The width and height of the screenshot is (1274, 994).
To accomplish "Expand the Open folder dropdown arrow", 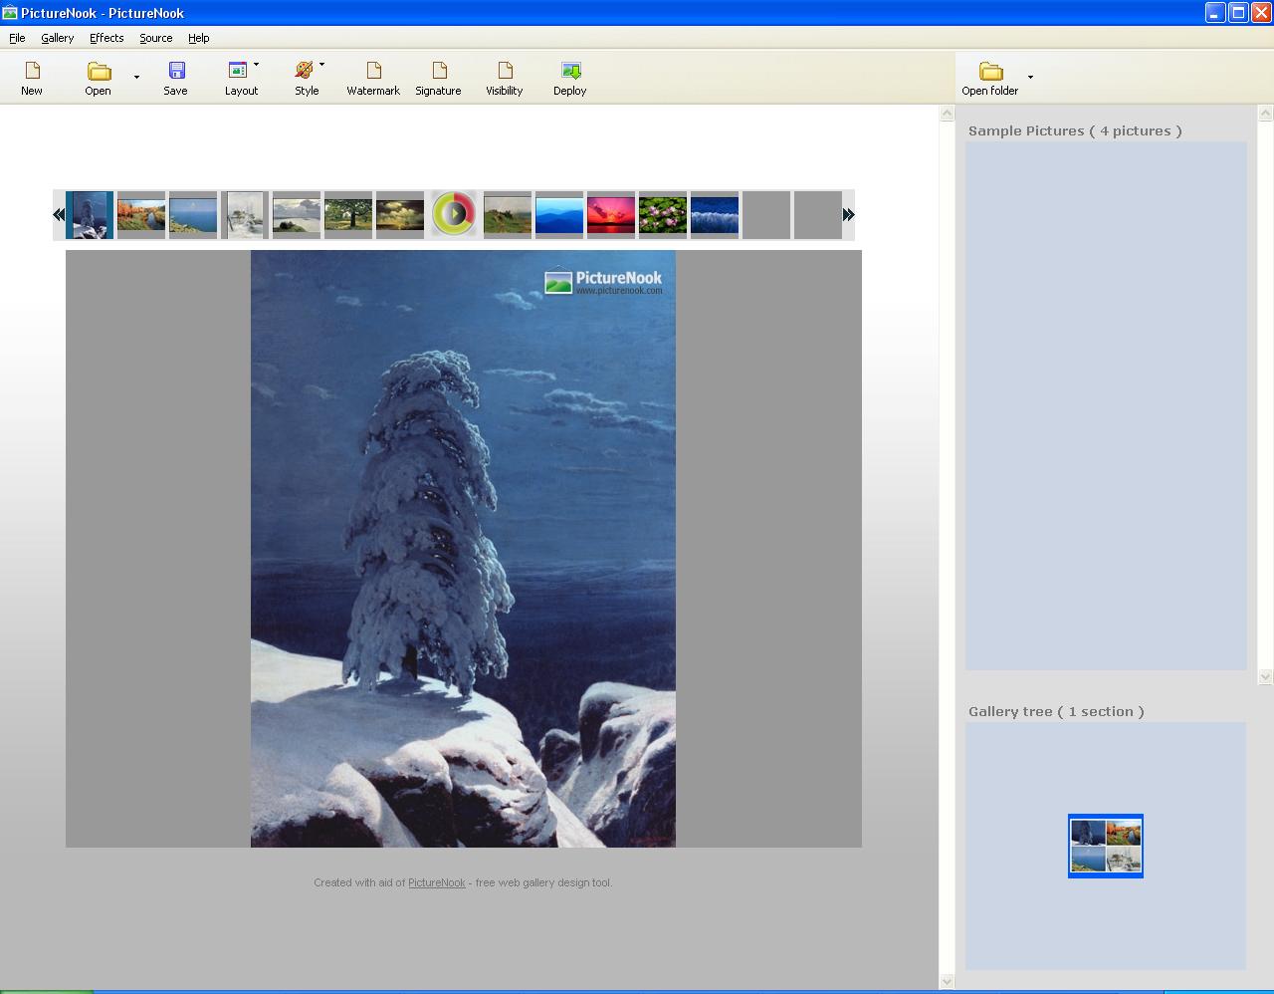I will [x=1030, y=77].
